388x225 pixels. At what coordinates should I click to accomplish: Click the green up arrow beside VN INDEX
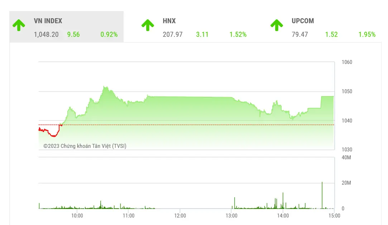[x=19, y=25]
